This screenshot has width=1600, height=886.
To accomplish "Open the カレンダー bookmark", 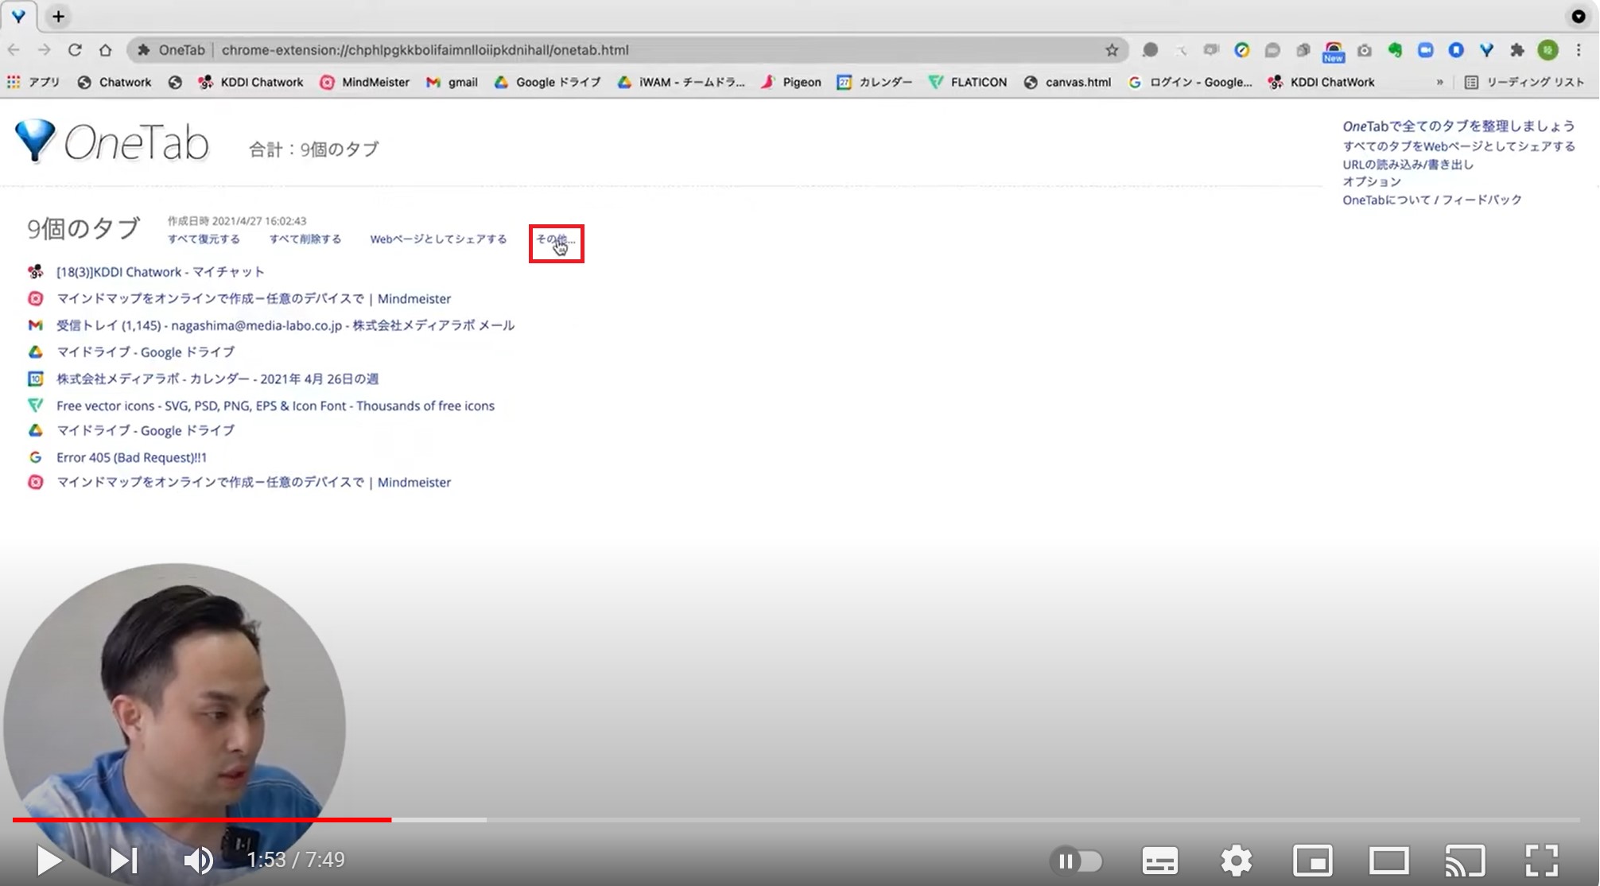I will tap(875, 82).
